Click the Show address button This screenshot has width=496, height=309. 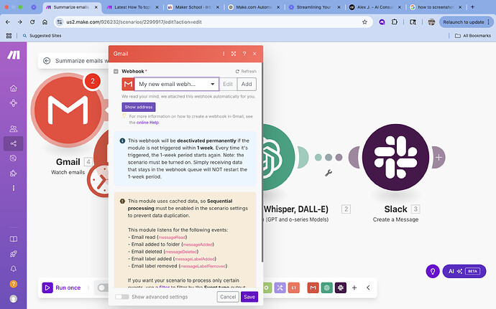139,107
